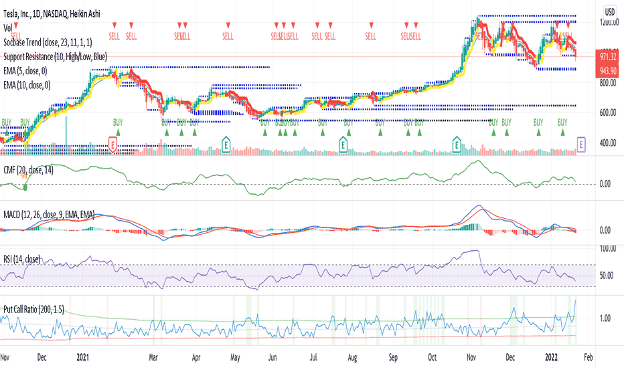Click the 1200.00 price axis label

[x=608, y=22]
